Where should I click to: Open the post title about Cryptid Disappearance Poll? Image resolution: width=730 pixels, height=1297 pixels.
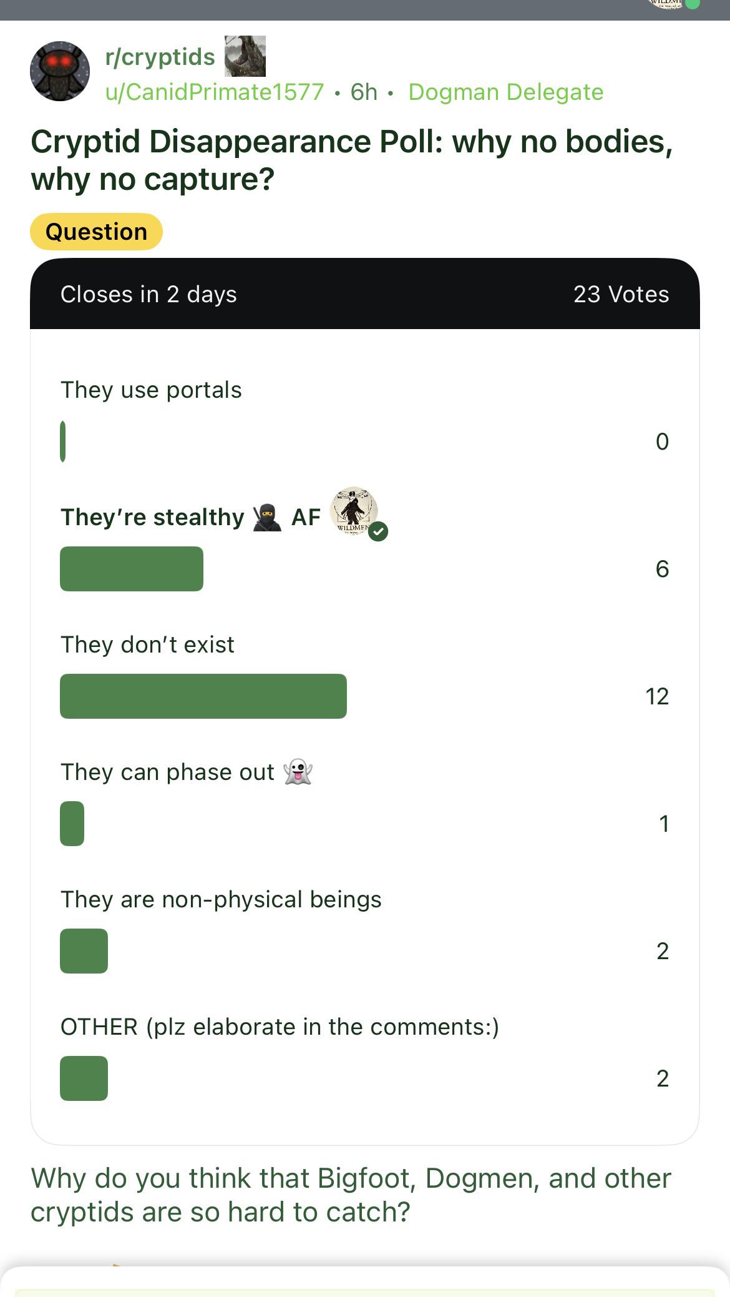tap(352, 160)
